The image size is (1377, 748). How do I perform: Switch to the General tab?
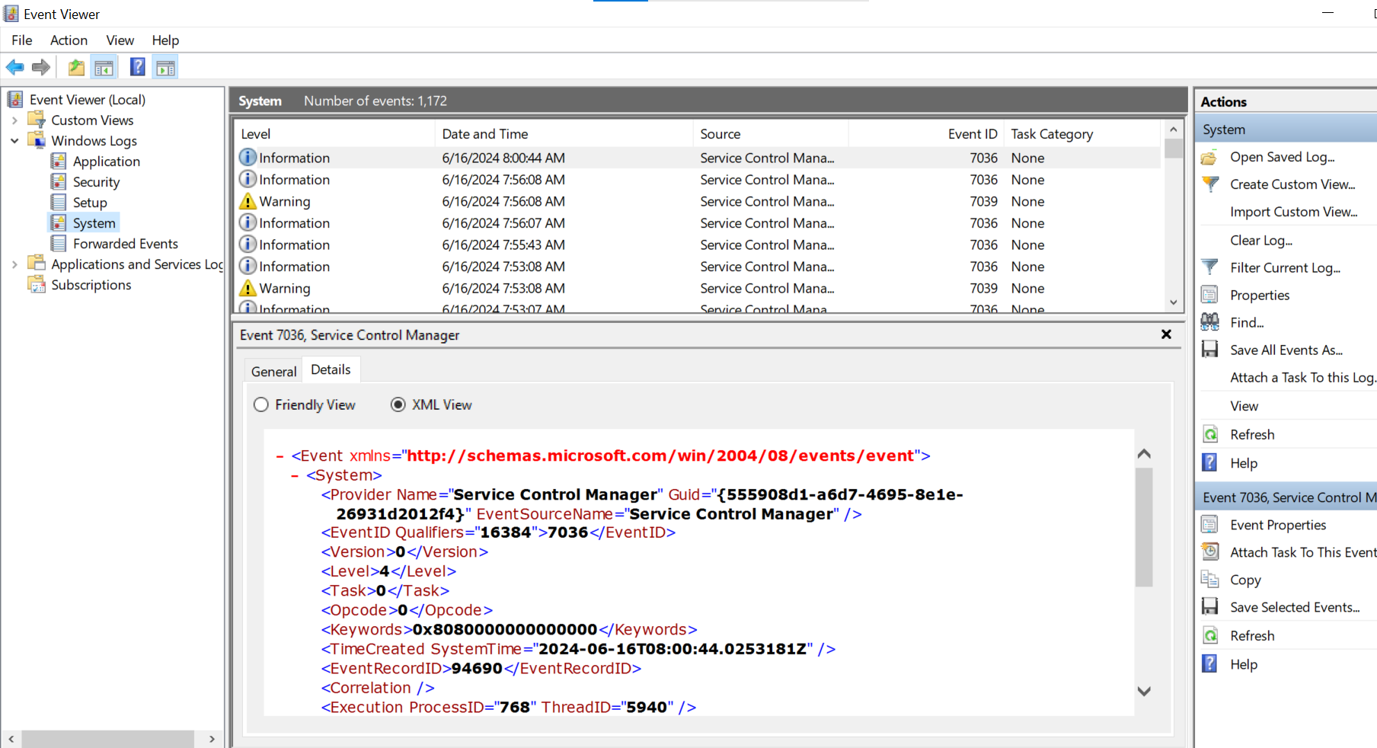point(273,371)
